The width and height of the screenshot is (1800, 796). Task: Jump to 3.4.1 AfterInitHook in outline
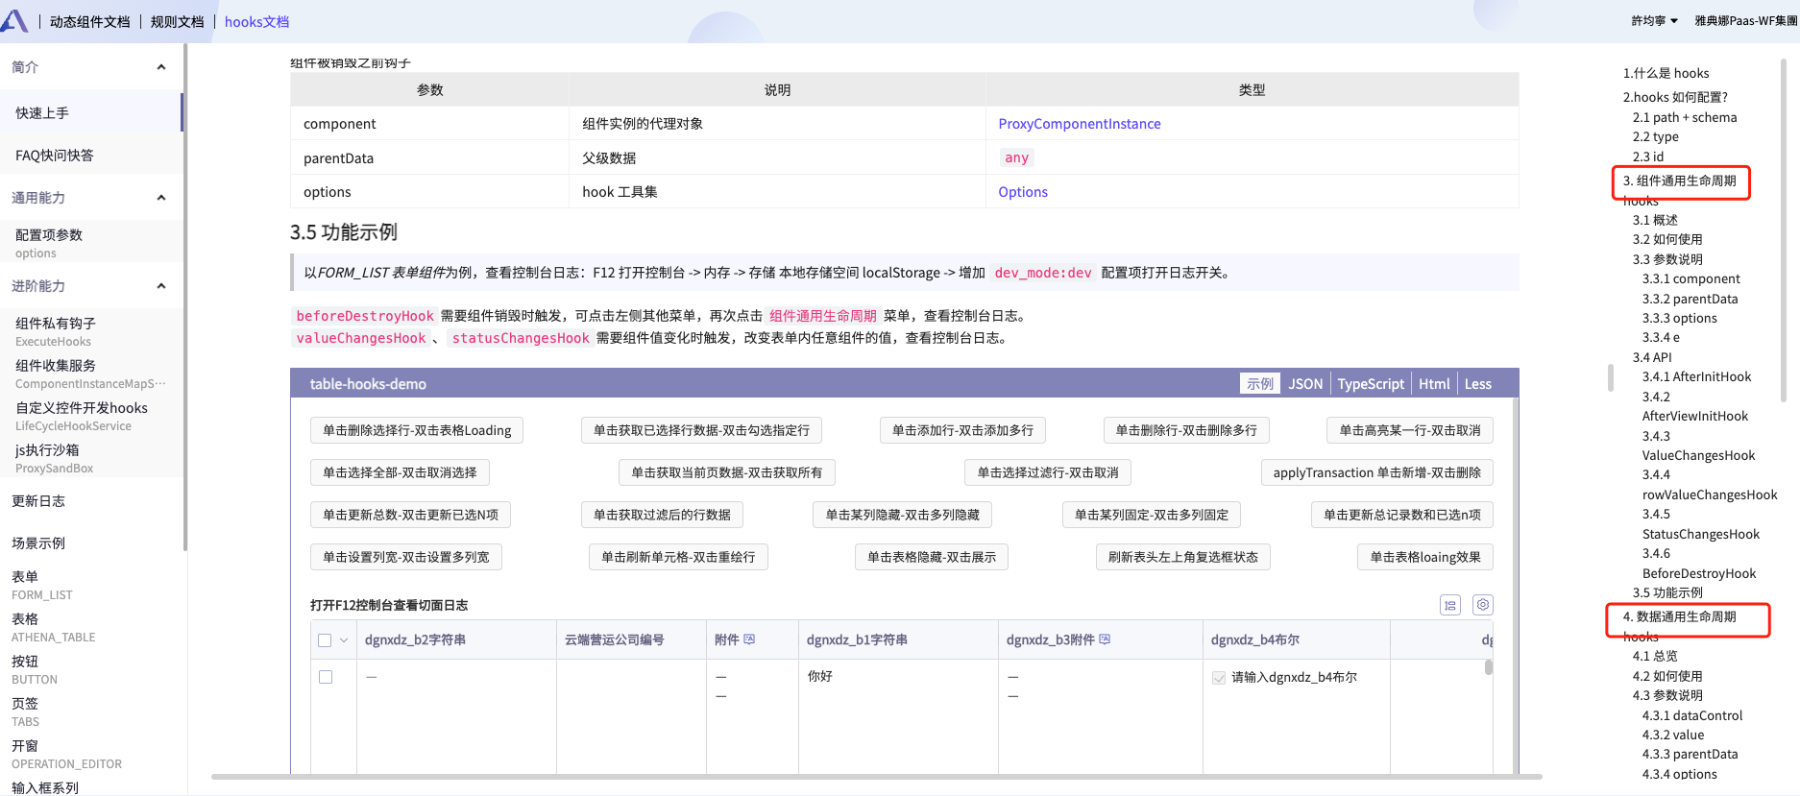[1696, 377]
